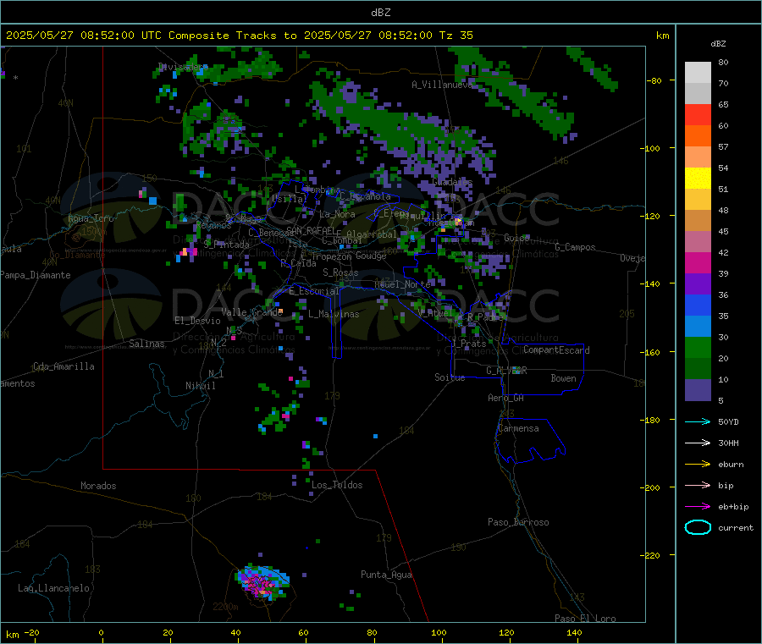762x644 pixels.
Task: Click the 'Pampa_Diamante' place label
Action: [35, 275]
